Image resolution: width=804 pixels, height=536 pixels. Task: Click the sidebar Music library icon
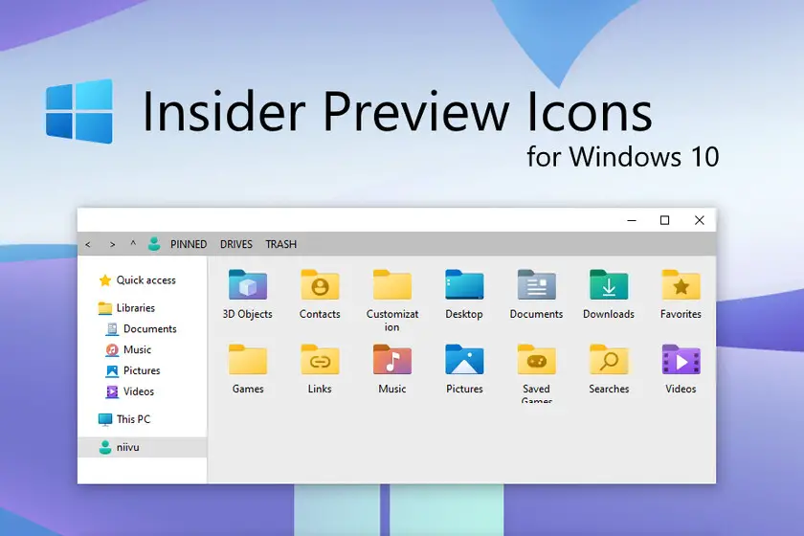[112, 349]
